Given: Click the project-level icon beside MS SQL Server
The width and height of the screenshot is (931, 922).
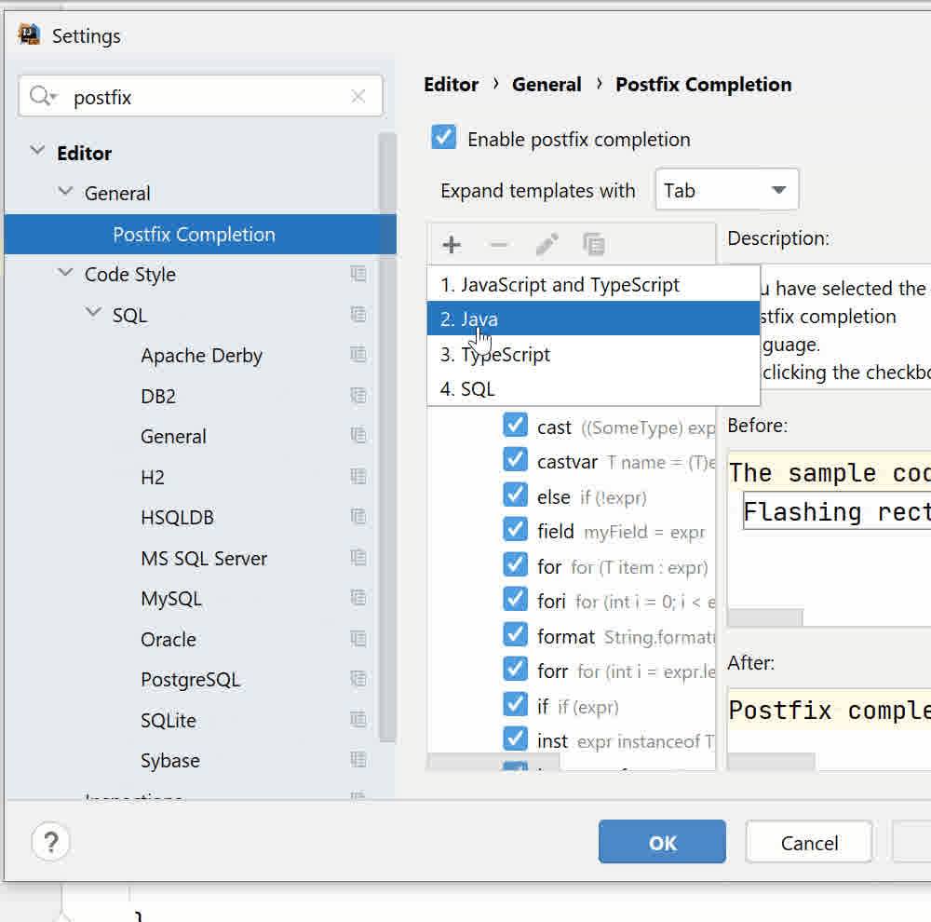Looking at the screenshot, I should [x=358, y=557].
